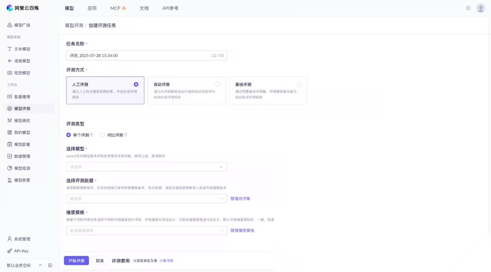Open API-Key key icon
The height and width of the screenshot is (272, 491).
(x=10, y=251)
